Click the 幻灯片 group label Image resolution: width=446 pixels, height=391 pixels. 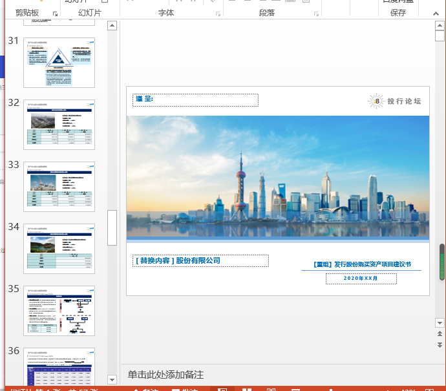pos(90,13)
